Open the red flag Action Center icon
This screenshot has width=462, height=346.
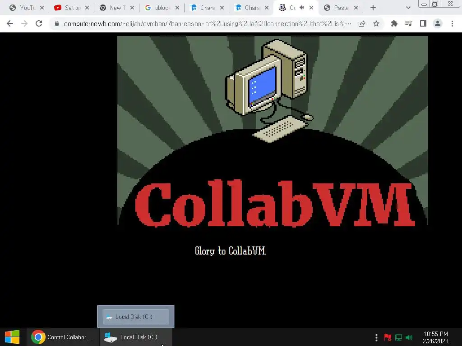[x=388, y=337]
